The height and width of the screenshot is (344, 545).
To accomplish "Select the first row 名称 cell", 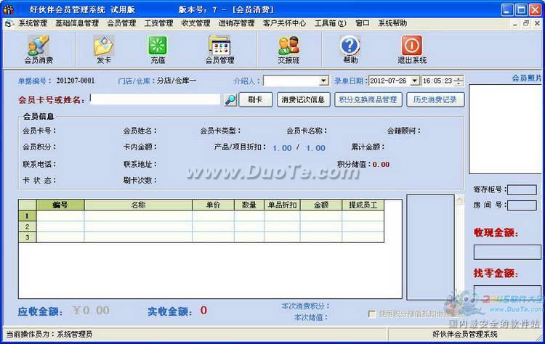I will [x=138, y=216].
